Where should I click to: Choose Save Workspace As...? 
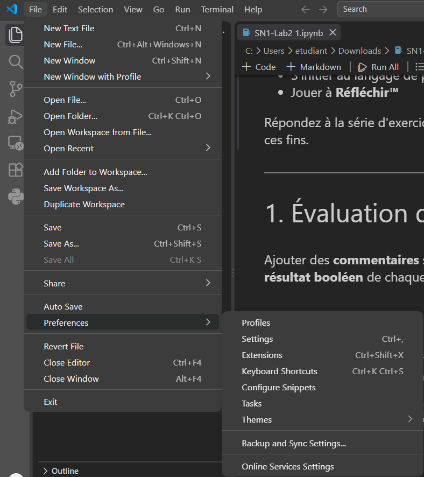[123, 188]
